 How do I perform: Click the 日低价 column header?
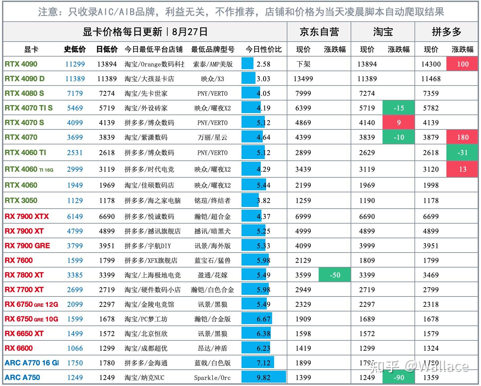coord(107,50)
